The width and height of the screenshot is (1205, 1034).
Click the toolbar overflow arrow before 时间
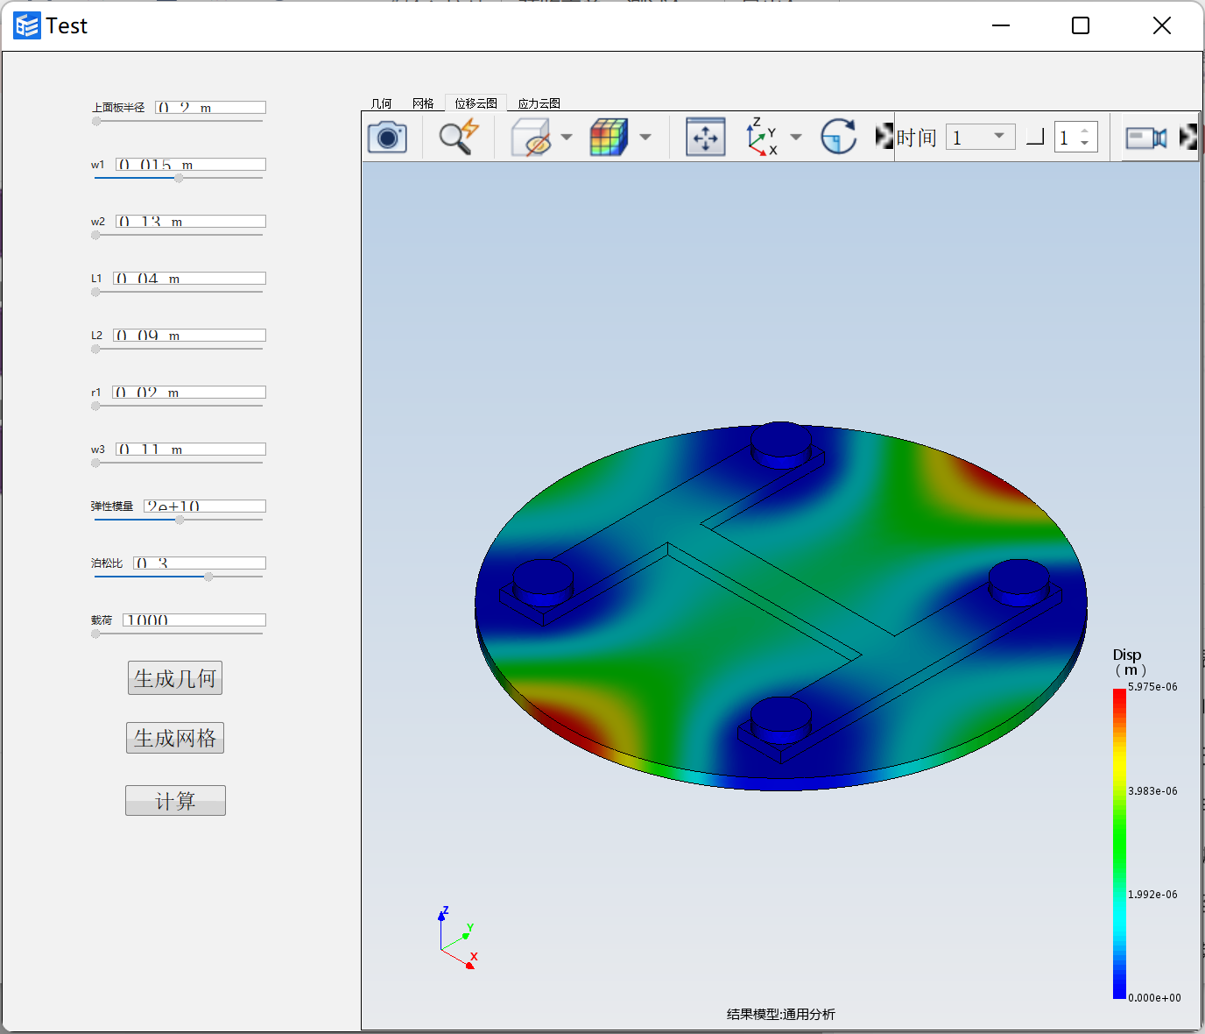pyautogui.click(x=884, y=137)
